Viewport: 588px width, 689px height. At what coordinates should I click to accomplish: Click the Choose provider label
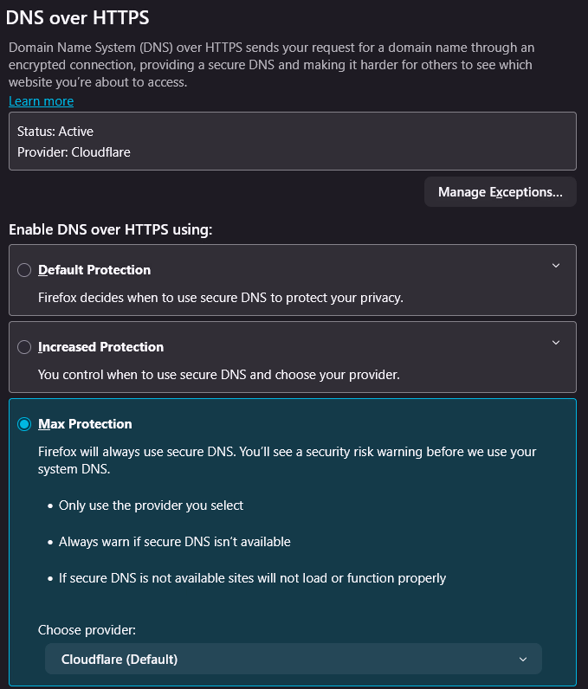click(x=87, y=630)
